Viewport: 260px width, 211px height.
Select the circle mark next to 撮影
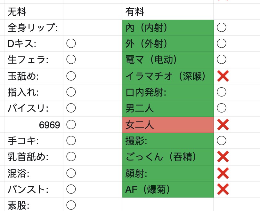222,141
